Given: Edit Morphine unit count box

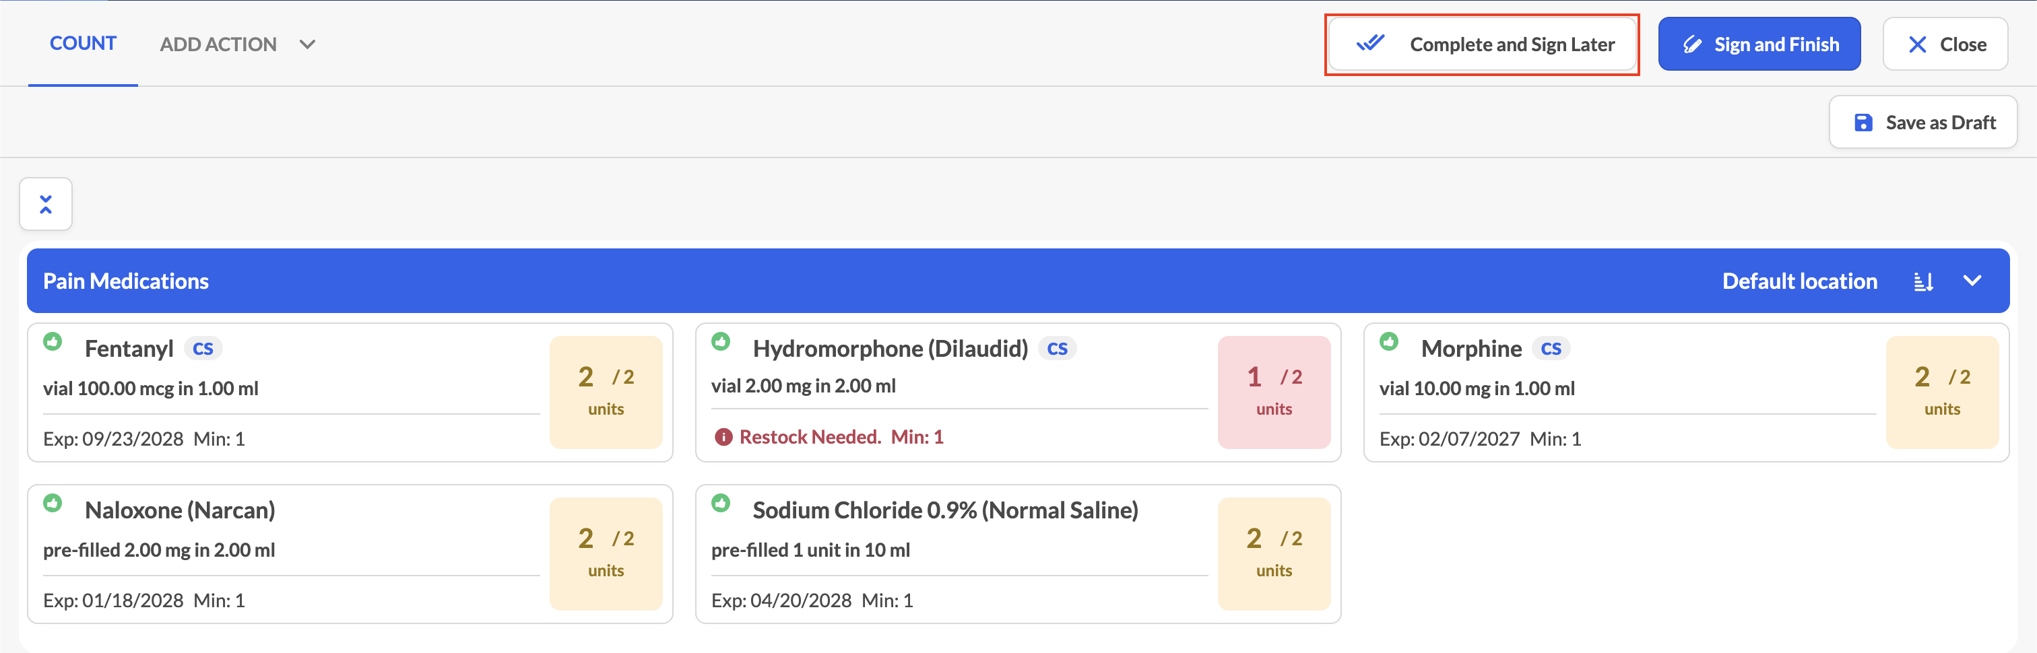Looking at the screenshot, I should point(1942,393).
